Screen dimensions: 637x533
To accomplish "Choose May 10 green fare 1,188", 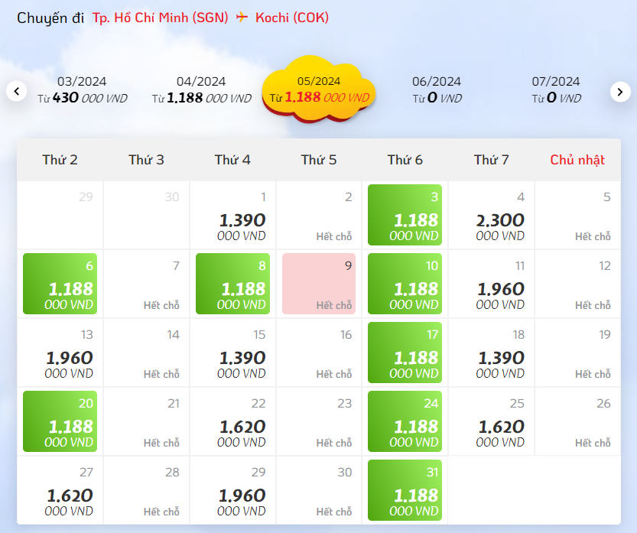I will [x=405, y=284].
